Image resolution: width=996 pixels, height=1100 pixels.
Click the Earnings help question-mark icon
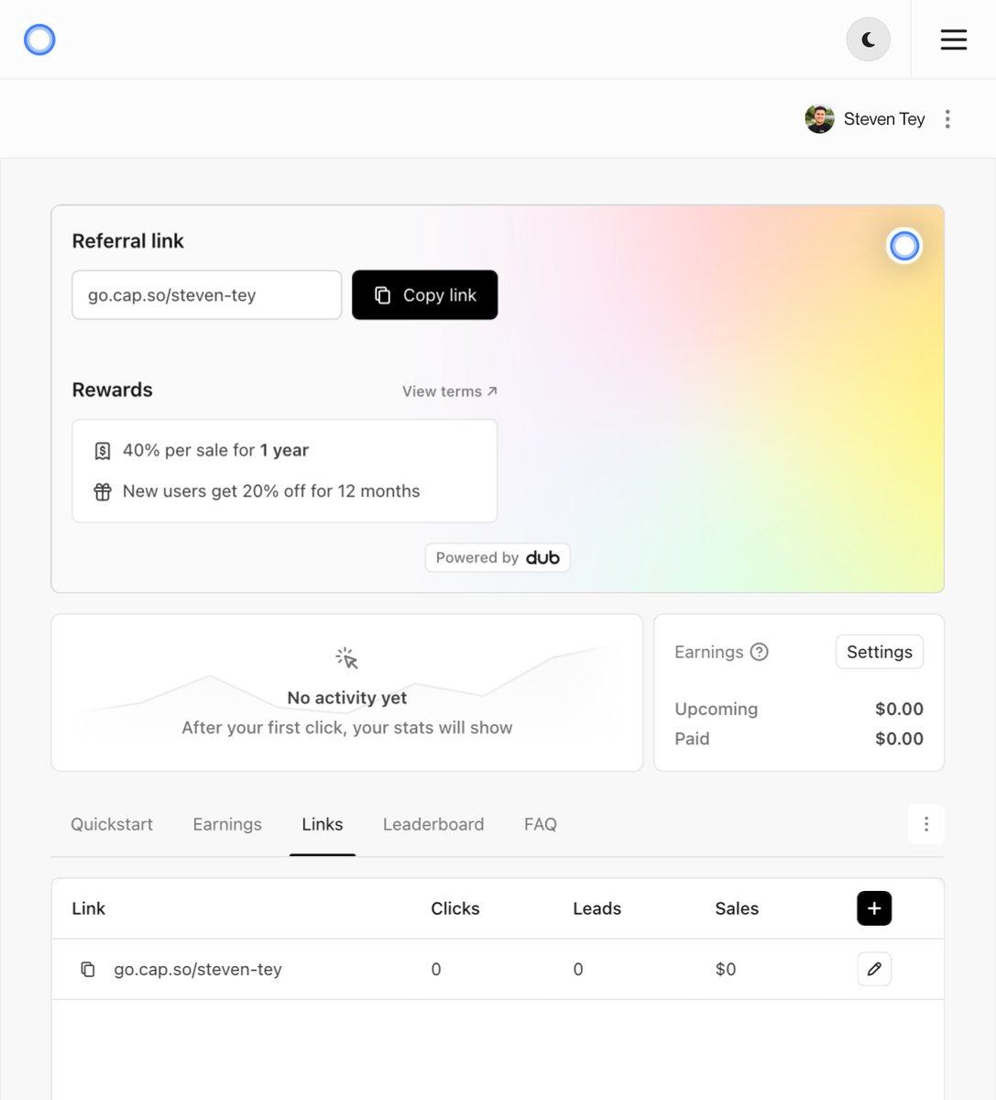pyautogui.click(x=759, y=652)
